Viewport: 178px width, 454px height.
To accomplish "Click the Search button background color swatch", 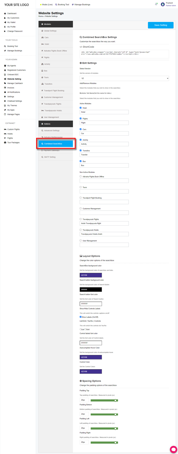I will click(x=91, y=289).
